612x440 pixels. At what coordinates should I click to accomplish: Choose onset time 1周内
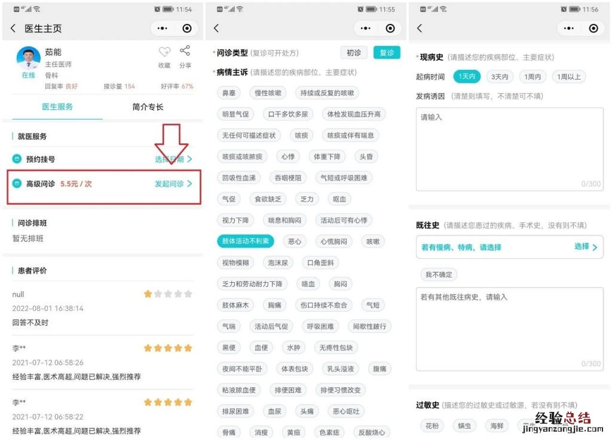533,77
